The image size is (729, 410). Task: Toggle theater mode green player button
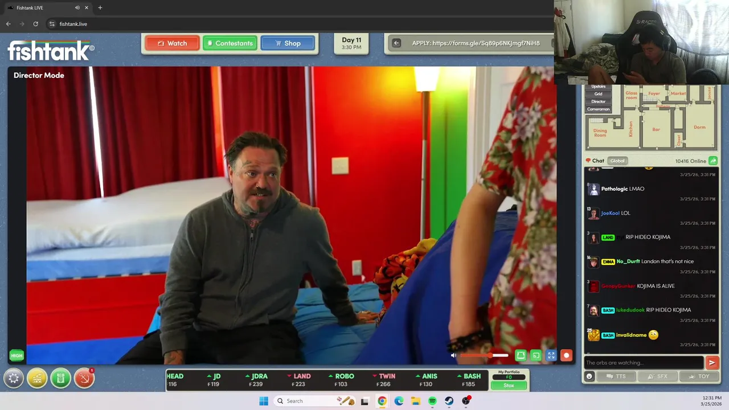521,355
